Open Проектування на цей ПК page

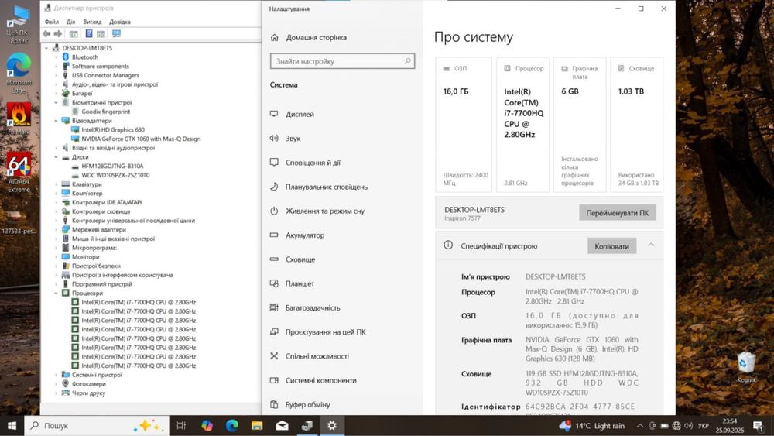click(325, 331)
